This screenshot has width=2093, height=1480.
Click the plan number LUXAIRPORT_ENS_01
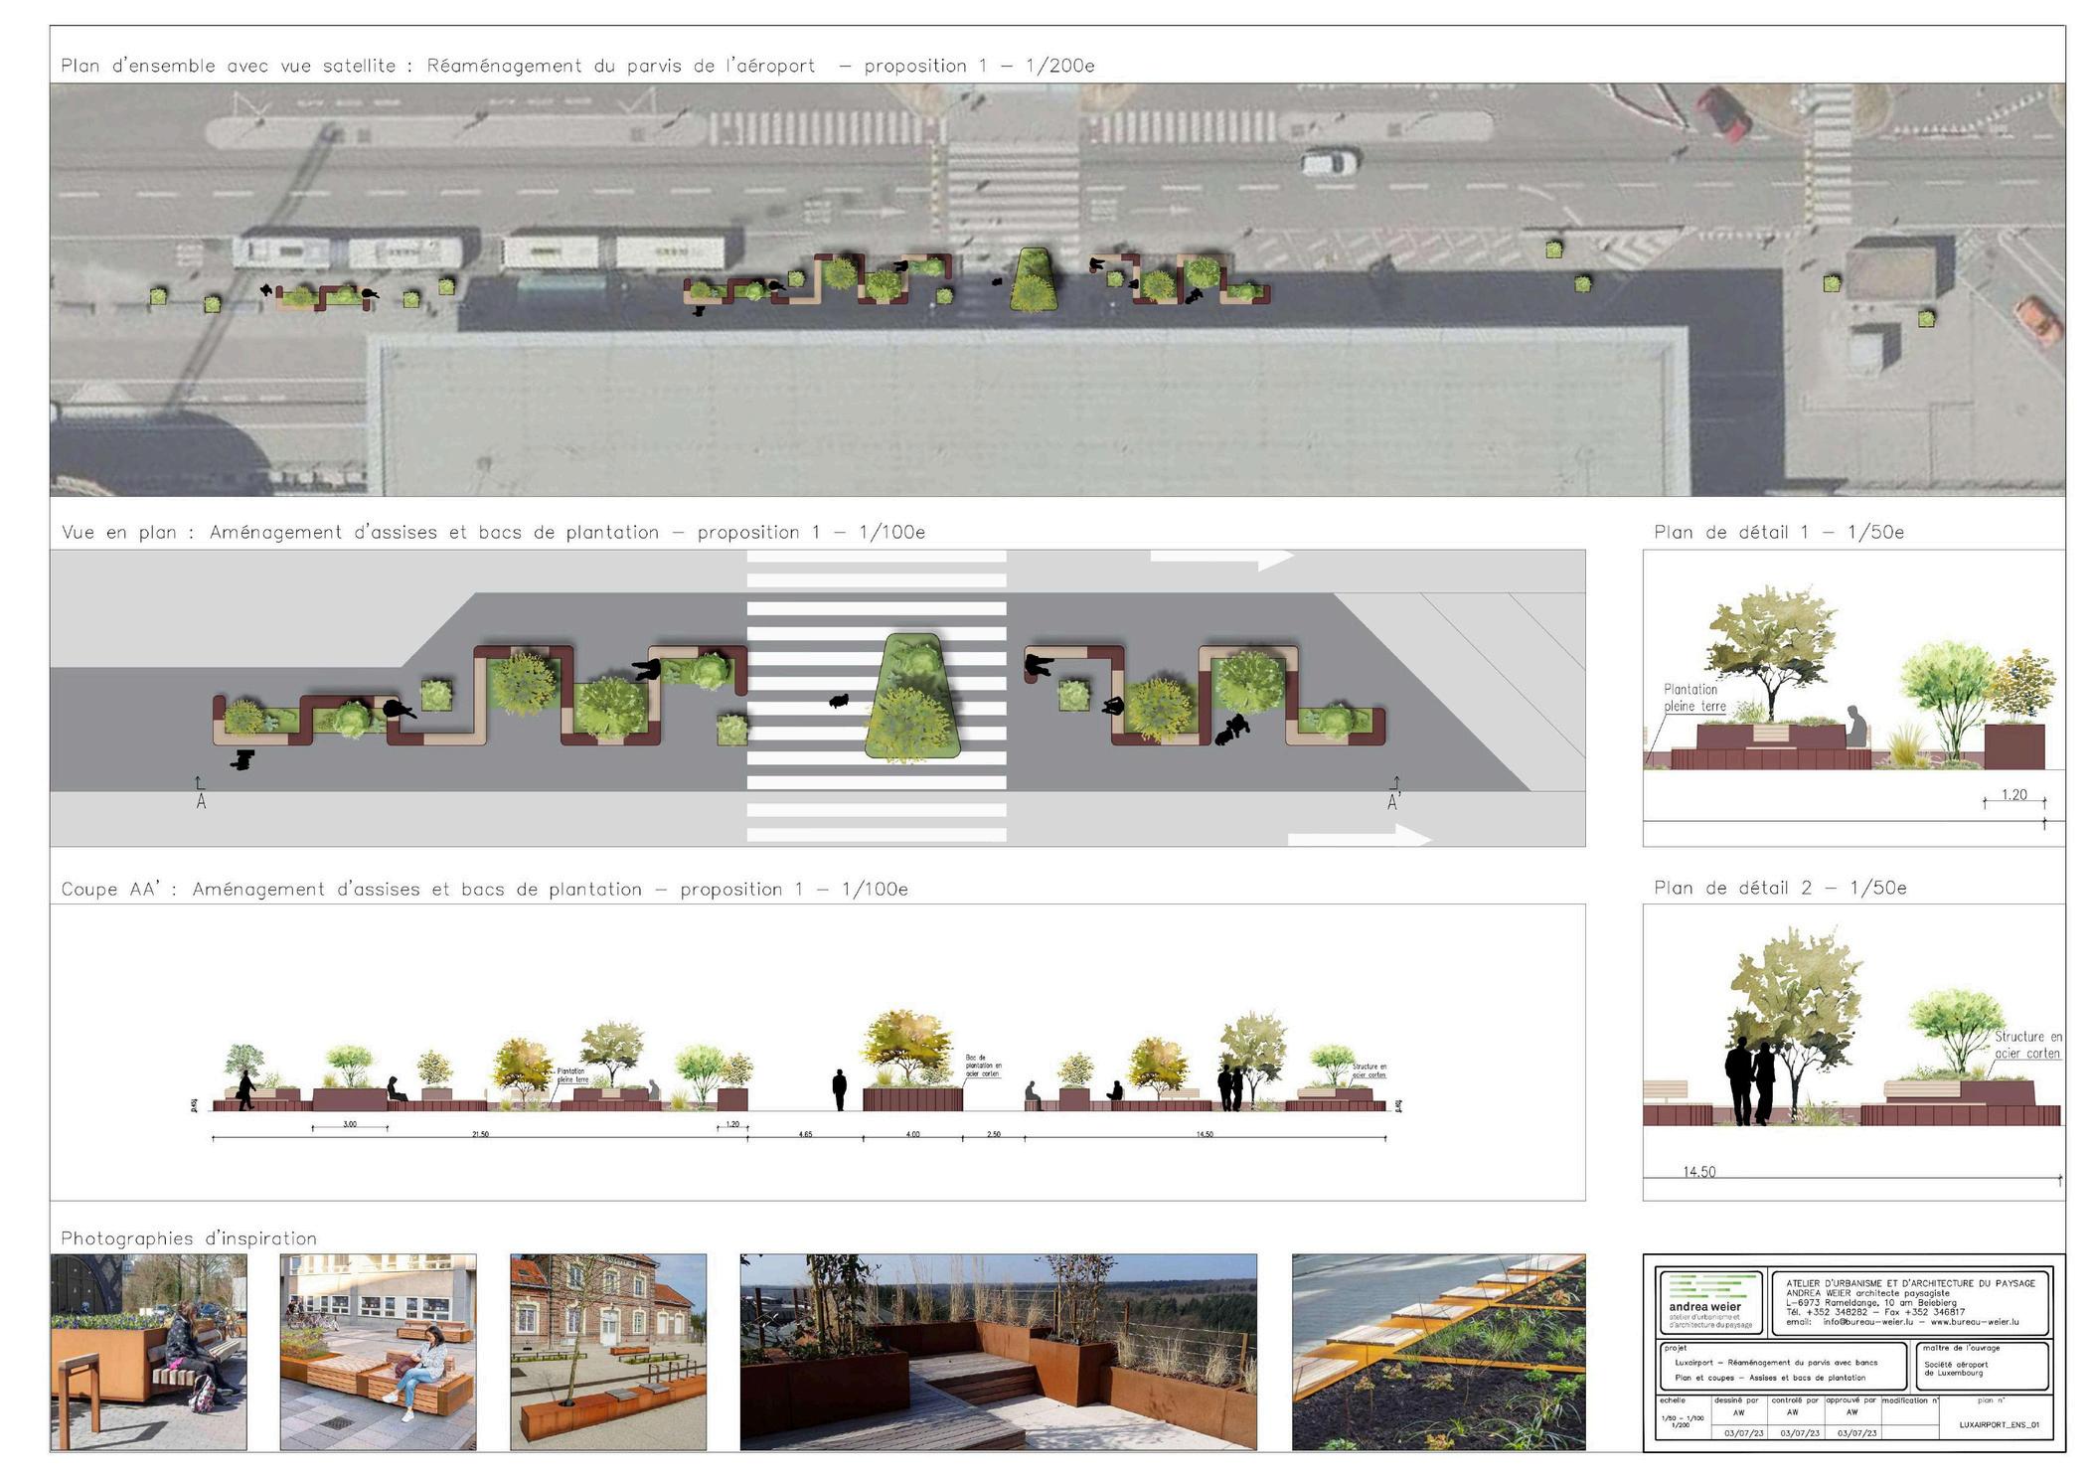(1999, 1424)
